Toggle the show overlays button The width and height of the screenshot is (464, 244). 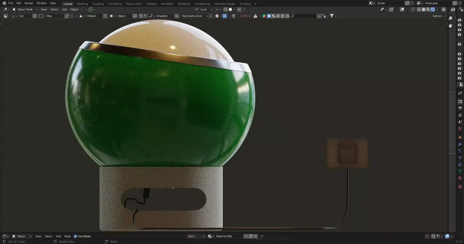click(402, 9)
